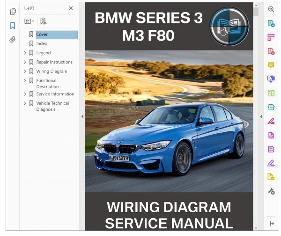This screenshot has height=236, width=281.
Task: Expand the Legend bookmark
Action: 25,53
